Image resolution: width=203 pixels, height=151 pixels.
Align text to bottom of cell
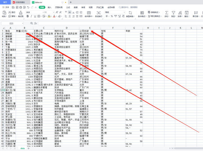tap(73, 12)
